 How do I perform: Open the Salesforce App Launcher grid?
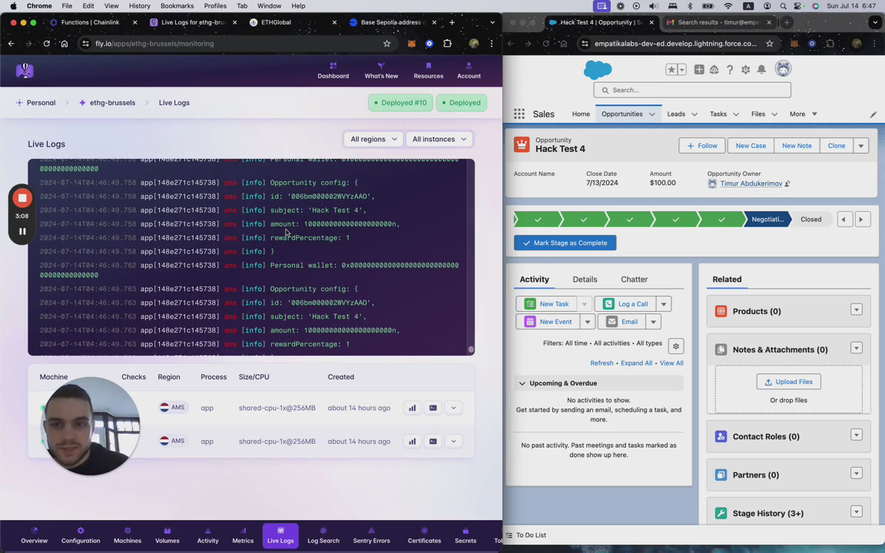519,114
